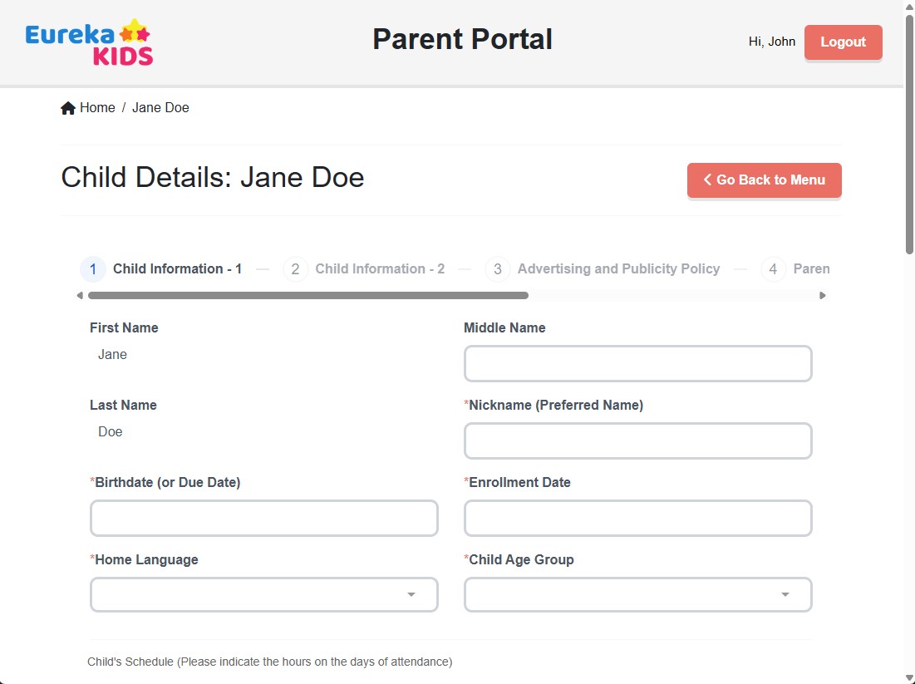Click the Go Back to Menu button
Viewport: 915px width, 684px height.
[765, 180]
